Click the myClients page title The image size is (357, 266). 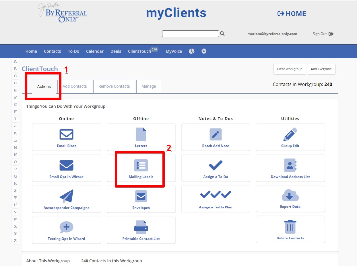pyautogui.click(x=176, y=13)
